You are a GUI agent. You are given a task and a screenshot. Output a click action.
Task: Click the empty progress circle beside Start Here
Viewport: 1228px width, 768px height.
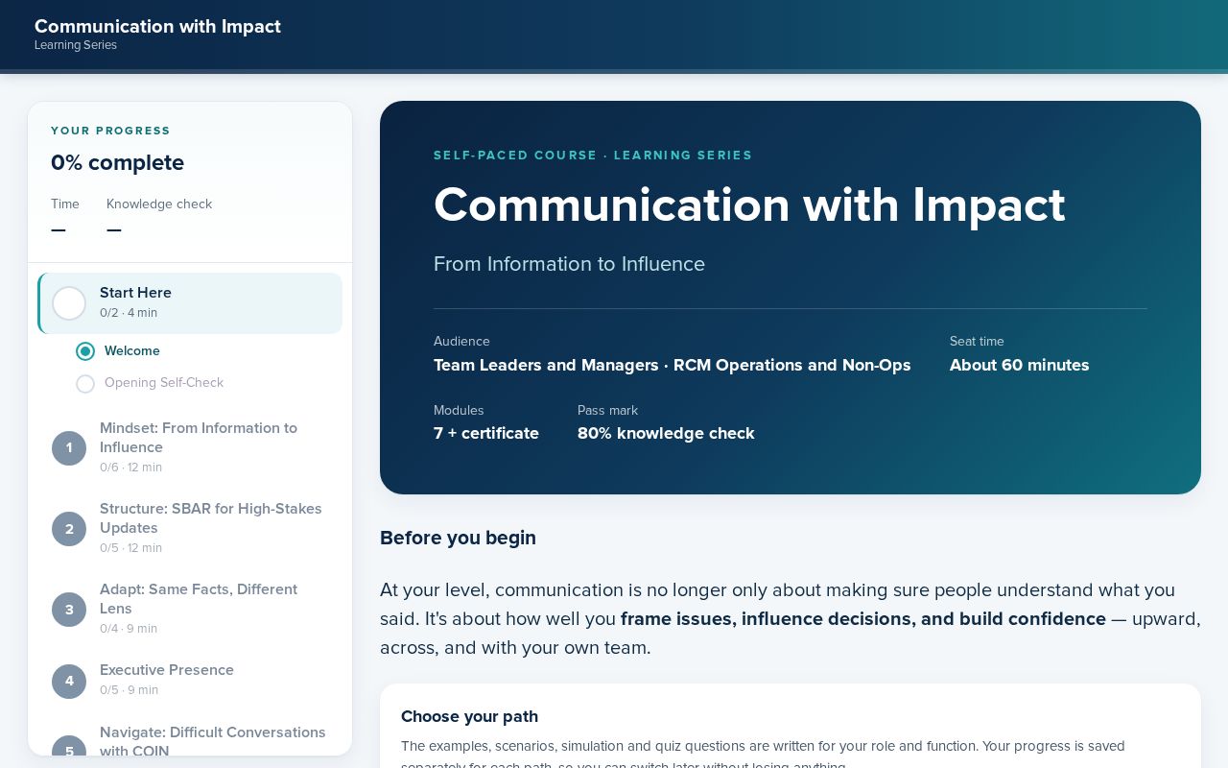(69, 303)
